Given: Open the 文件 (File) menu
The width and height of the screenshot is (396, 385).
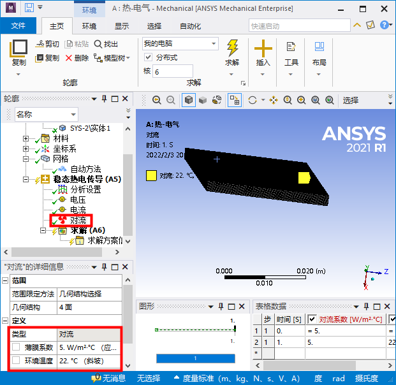Looking at the screenshot, I should [18, 26].
